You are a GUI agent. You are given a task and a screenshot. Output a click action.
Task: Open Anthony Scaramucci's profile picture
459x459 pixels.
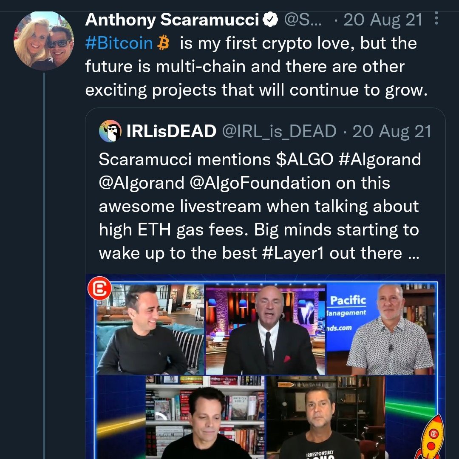click(44, 41)
